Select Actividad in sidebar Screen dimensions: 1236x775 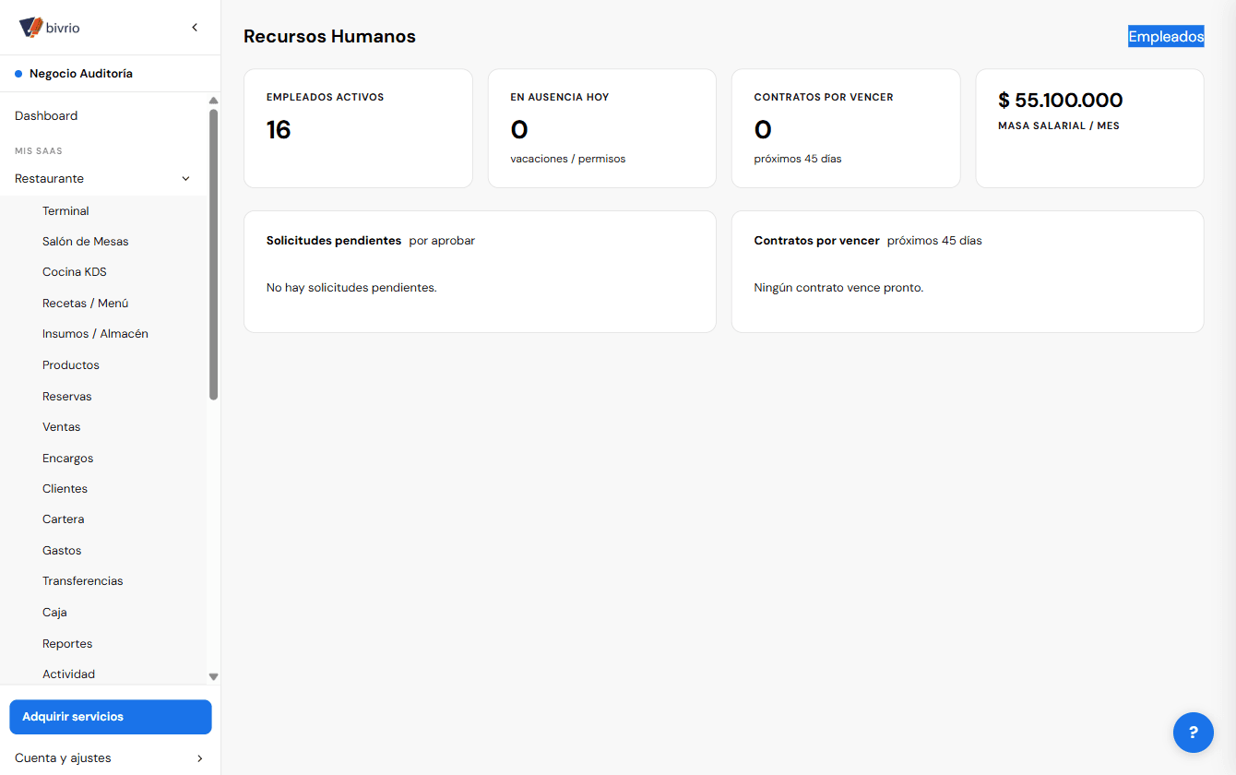coord(69,674)
